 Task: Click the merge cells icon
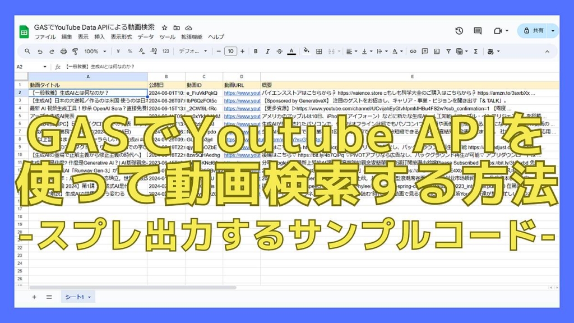point(330,50)
